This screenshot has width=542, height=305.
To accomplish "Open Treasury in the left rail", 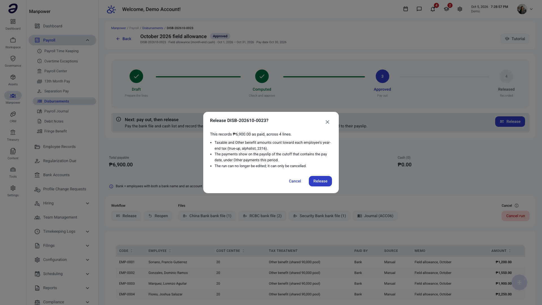I will (x=13, y=135).
